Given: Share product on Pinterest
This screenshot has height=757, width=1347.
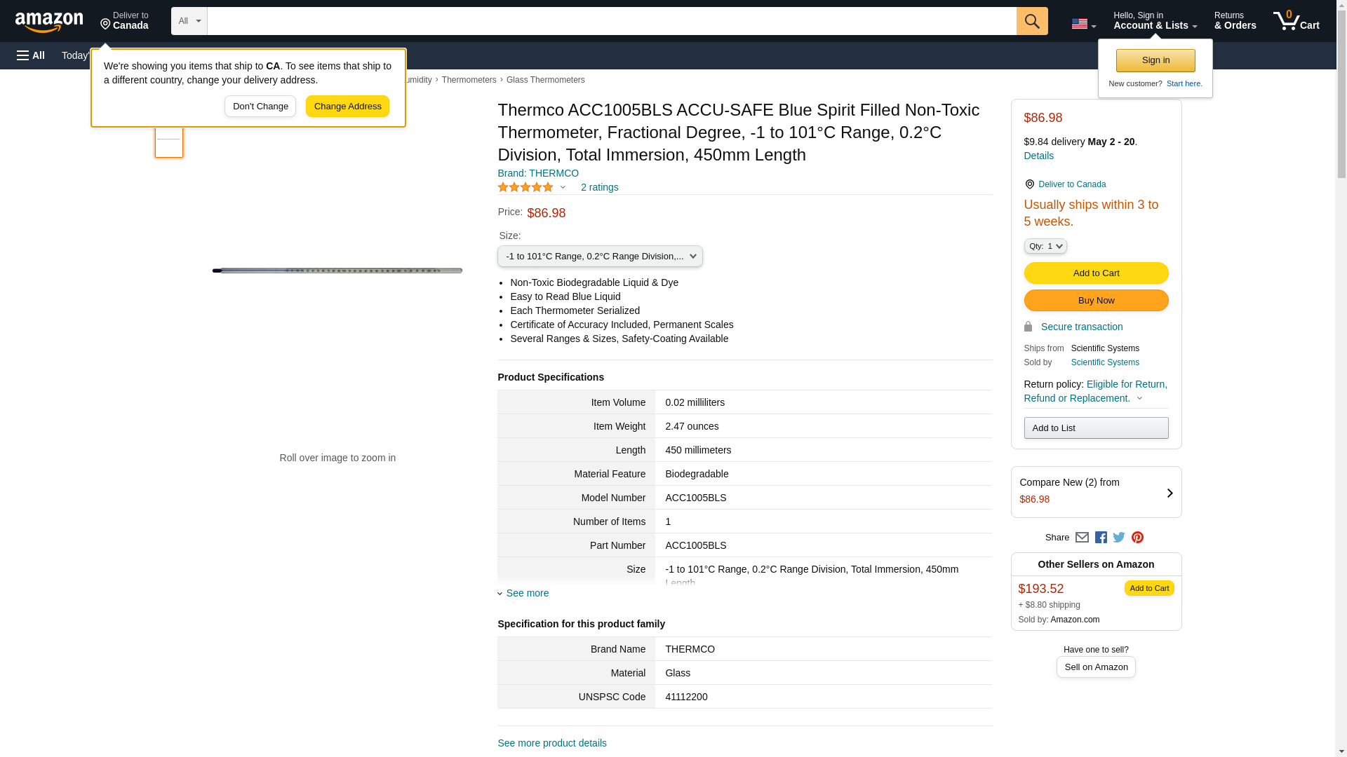Looking at the screenshot, I should (1137, 538).
